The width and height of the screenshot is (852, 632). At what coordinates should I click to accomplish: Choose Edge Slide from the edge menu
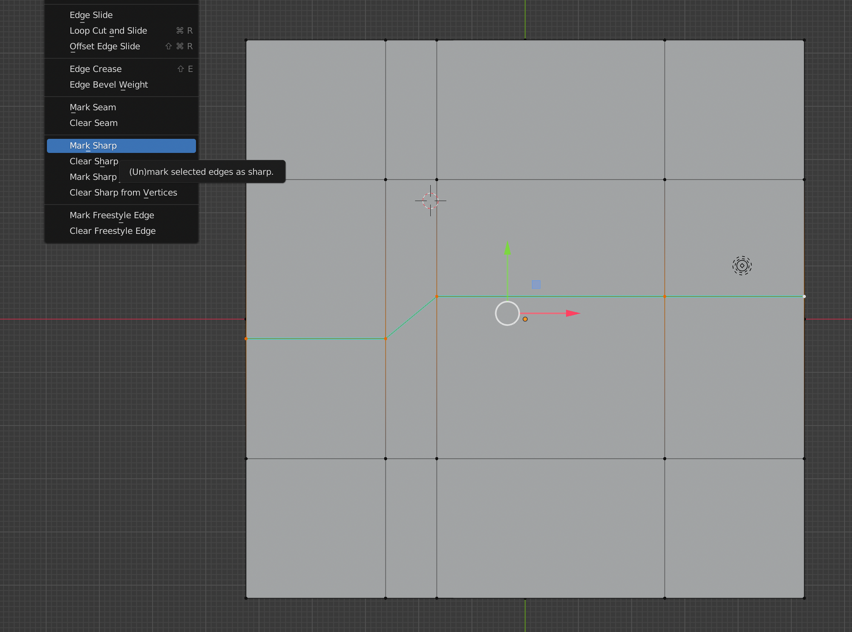coord(121,15)
